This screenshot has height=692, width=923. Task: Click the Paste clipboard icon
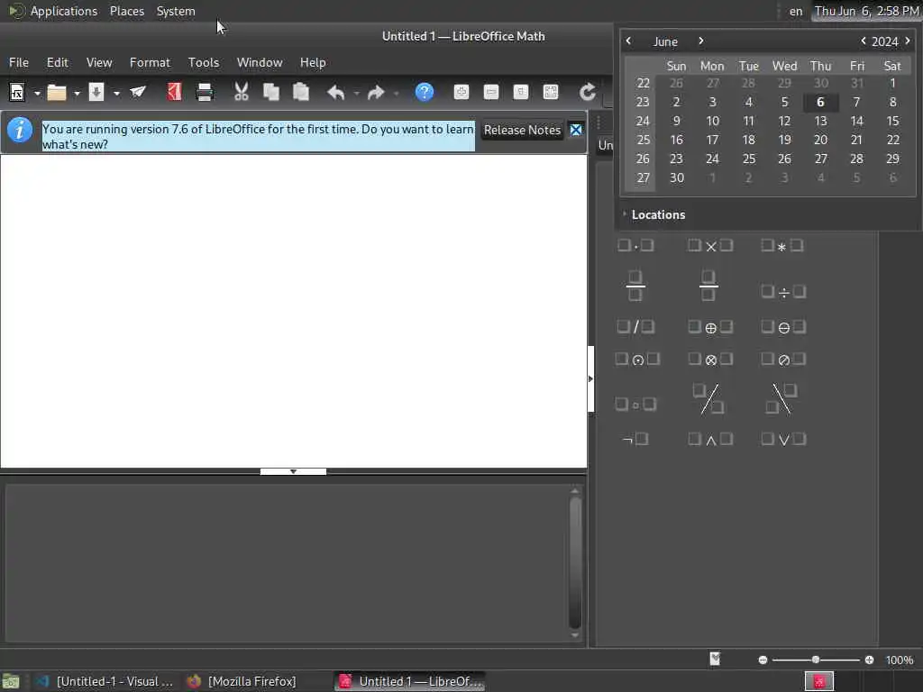click(301, 92)
